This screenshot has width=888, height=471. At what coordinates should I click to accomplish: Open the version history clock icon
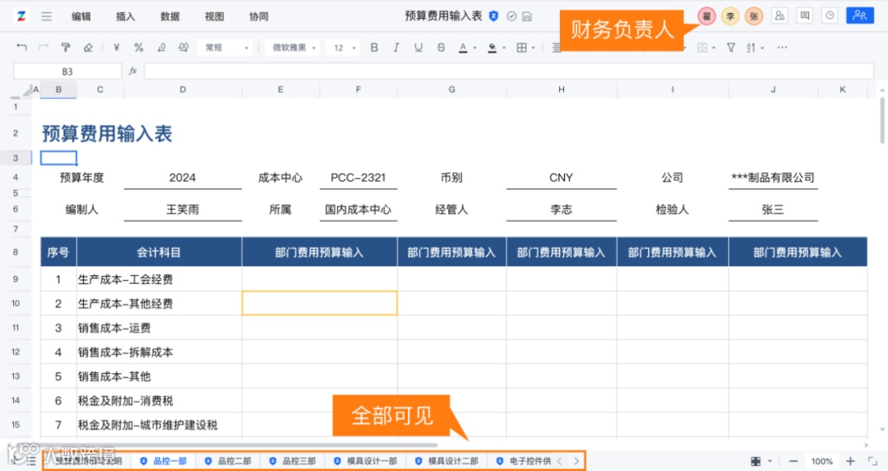pos(830,16)
